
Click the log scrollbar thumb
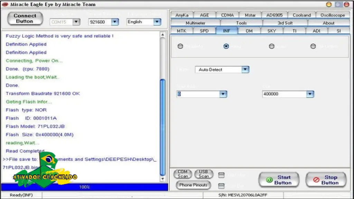[162, 127]
